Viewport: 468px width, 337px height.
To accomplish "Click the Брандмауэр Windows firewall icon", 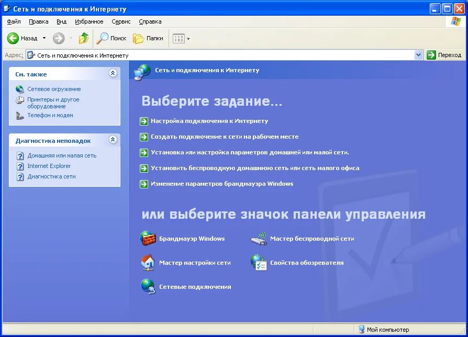I will coord(148,238).
